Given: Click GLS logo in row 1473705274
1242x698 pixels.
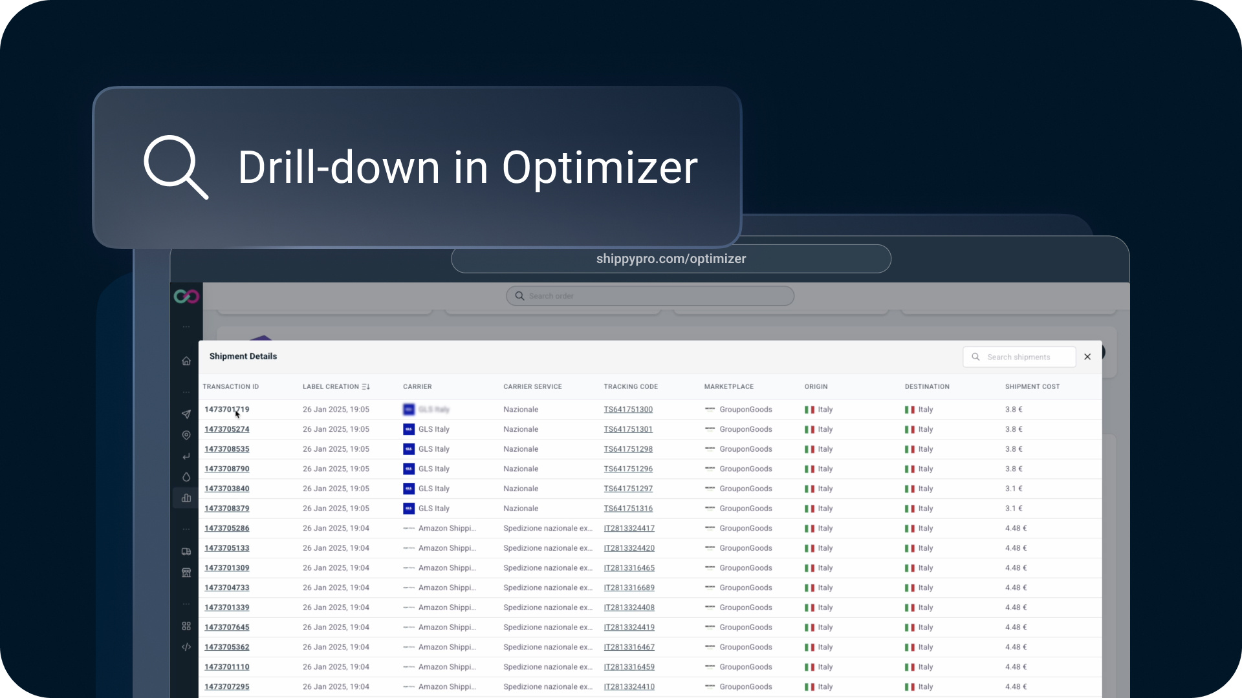Looking at the screenshot, I should click(x=409, y=429).
